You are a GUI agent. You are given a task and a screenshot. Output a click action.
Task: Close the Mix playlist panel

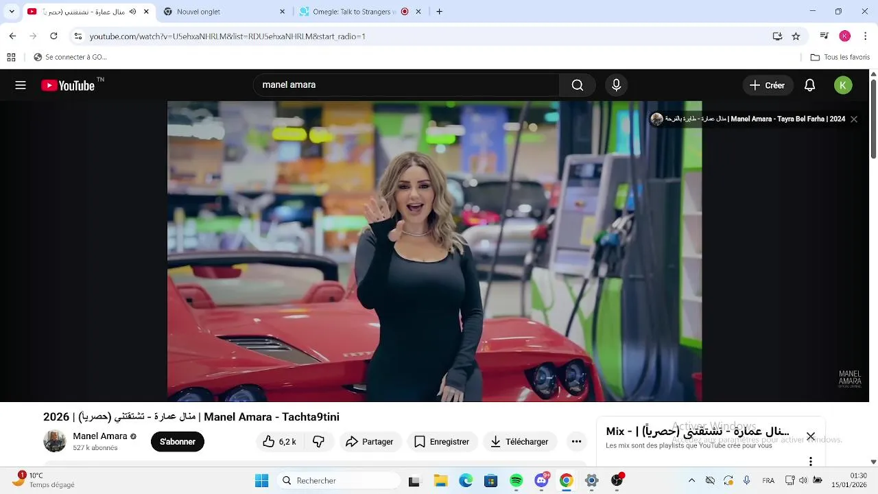811,436
